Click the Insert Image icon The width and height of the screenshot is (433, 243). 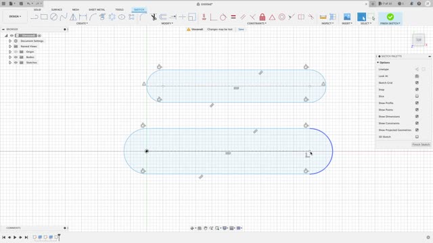347,17
